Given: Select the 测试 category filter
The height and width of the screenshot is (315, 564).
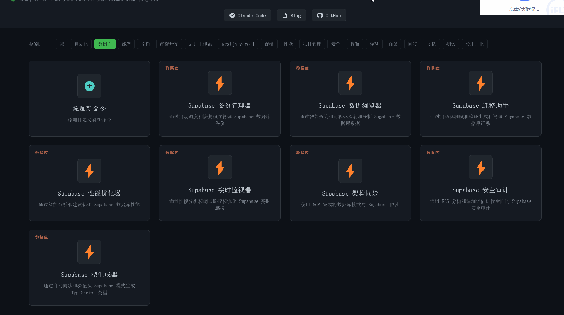Looking at the screenshot, I should [451, 44].
